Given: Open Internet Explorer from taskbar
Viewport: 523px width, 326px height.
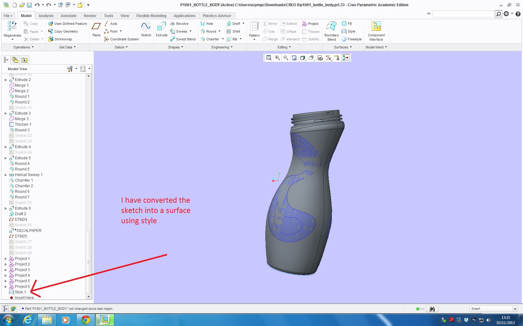Looking at the screenshot, I should click(x=28, y=320).
